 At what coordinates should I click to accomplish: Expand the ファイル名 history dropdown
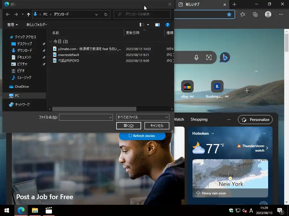(110, 117)
